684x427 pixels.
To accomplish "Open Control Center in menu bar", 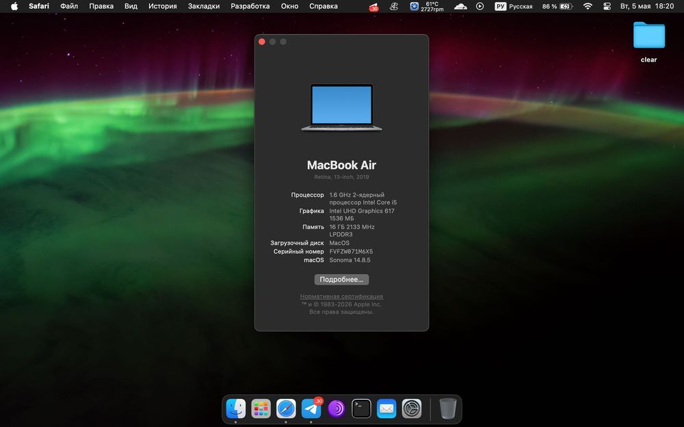I will coord(607,6).
